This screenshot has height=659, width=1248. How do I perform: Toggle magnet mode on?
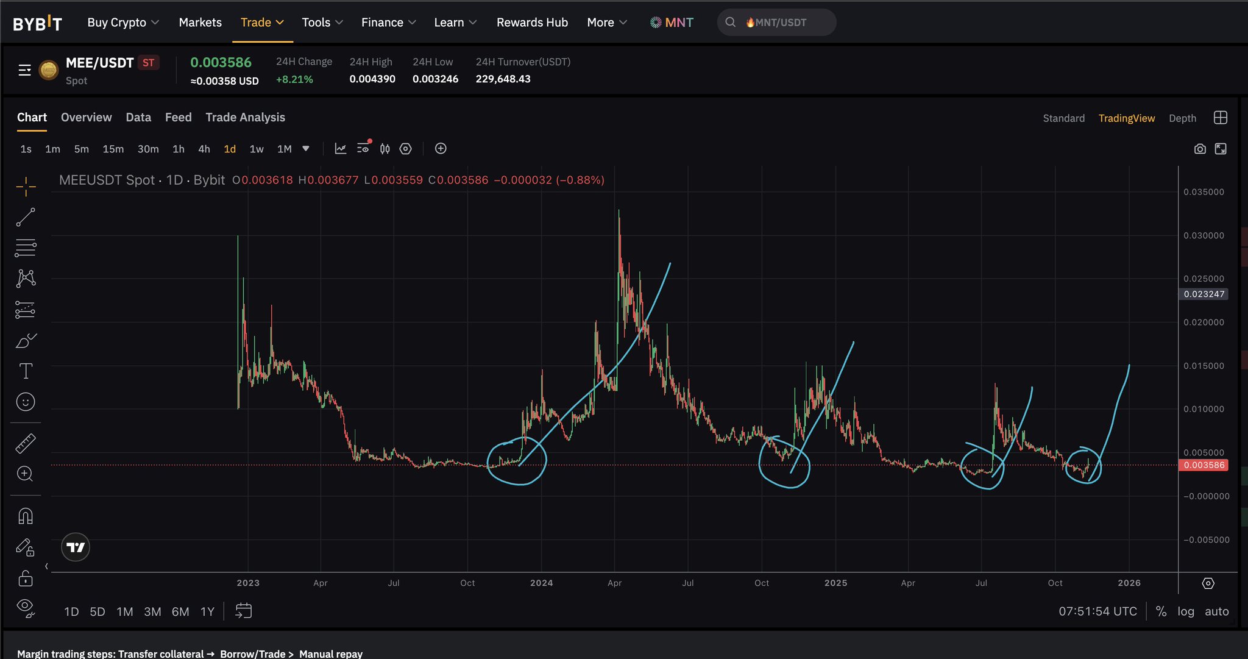pos(26,516)
